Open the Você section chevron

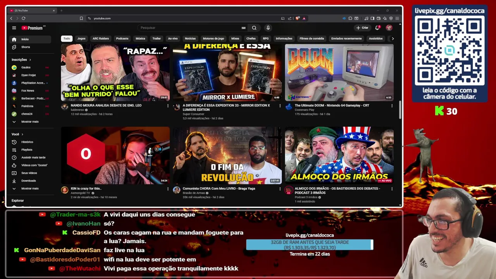(22, 134)
